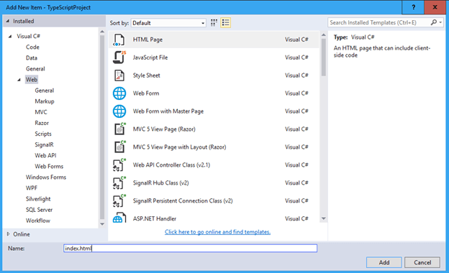Select the Web API category
This screenshot has width=449, height=273.
(45, 156)
